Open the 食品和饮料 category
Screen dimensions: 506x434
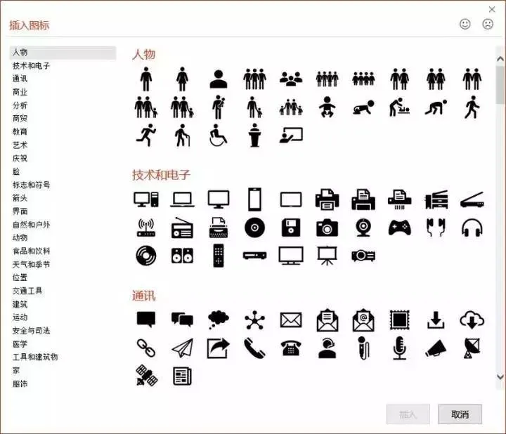31,251
